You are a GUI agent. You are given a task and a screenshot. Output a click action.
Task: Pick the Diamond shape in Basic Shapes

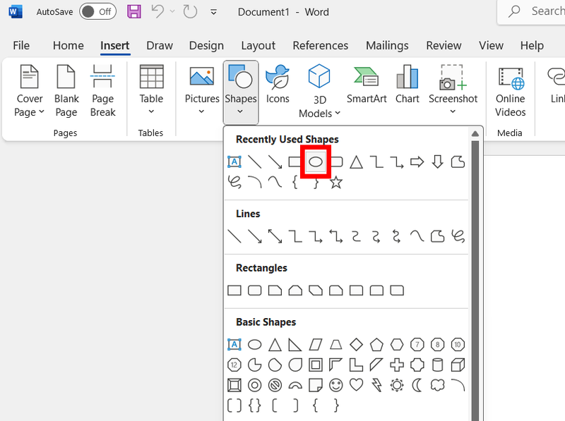356,345
